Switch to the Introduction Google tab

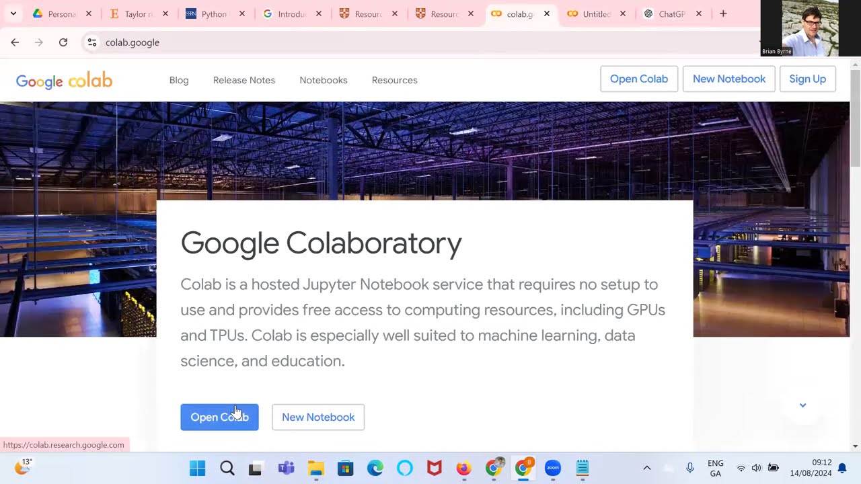tap(293, 13)
